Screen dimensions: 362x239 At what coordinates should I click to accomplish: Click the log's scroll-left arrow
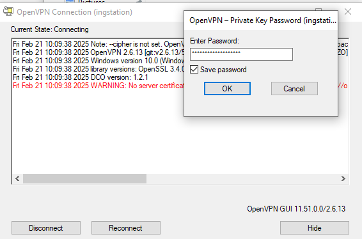click(x=17, y=178)
